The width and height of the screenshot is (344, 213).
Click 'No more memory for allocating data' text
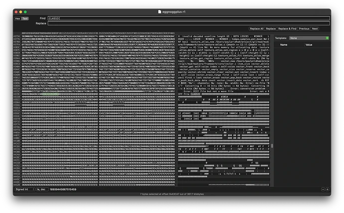[233, 47]
